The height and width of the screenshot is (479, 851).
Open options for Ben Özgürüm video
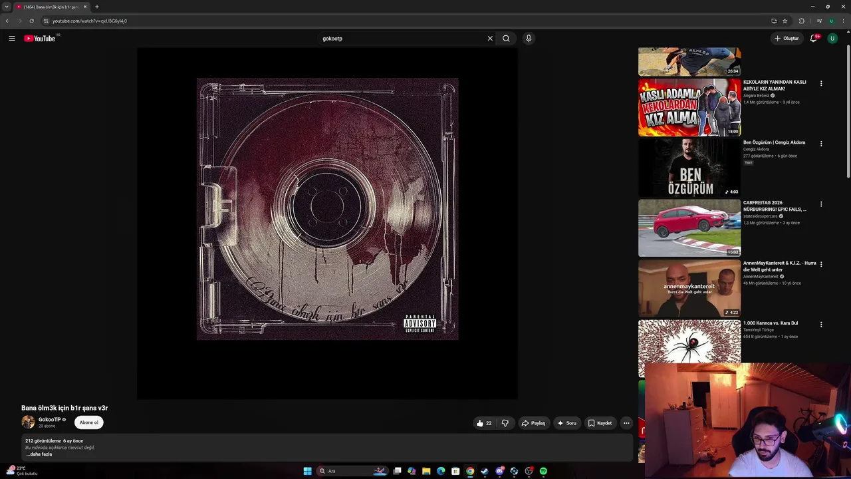click(821, 144)
